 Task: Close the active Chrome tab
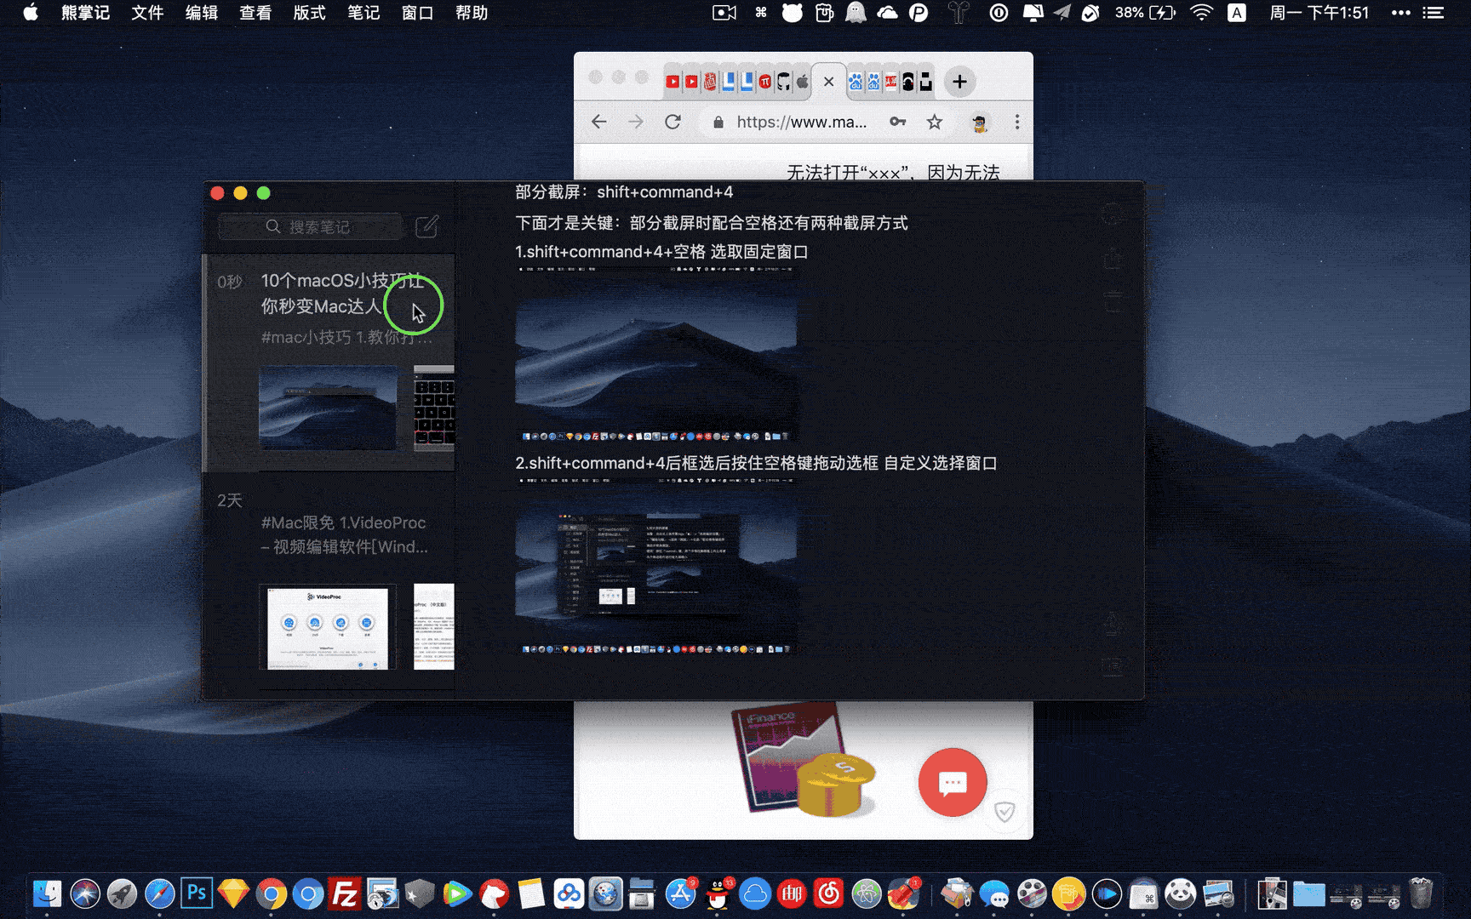click(x=828, y=82)
